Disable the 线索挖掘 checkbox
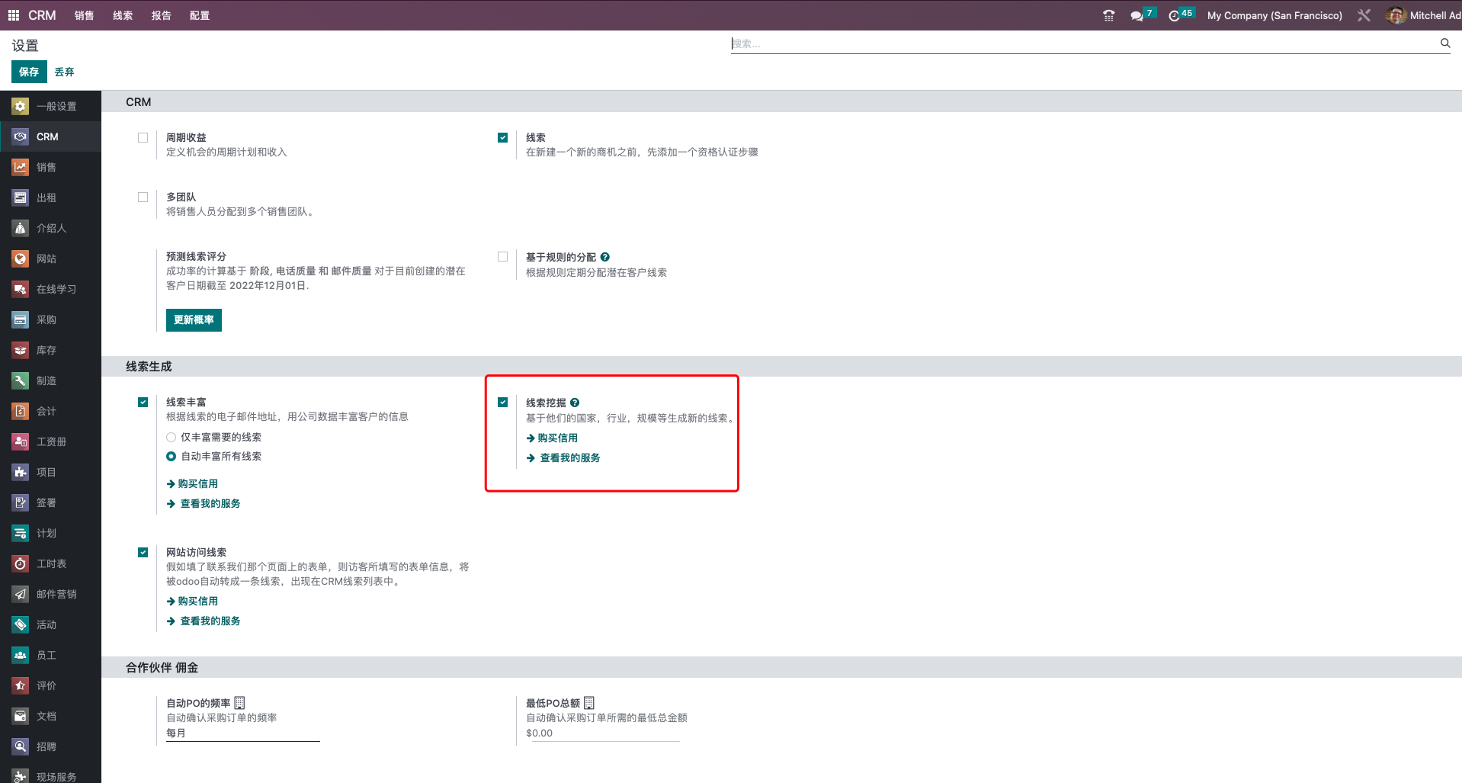 tap(502, 402)
